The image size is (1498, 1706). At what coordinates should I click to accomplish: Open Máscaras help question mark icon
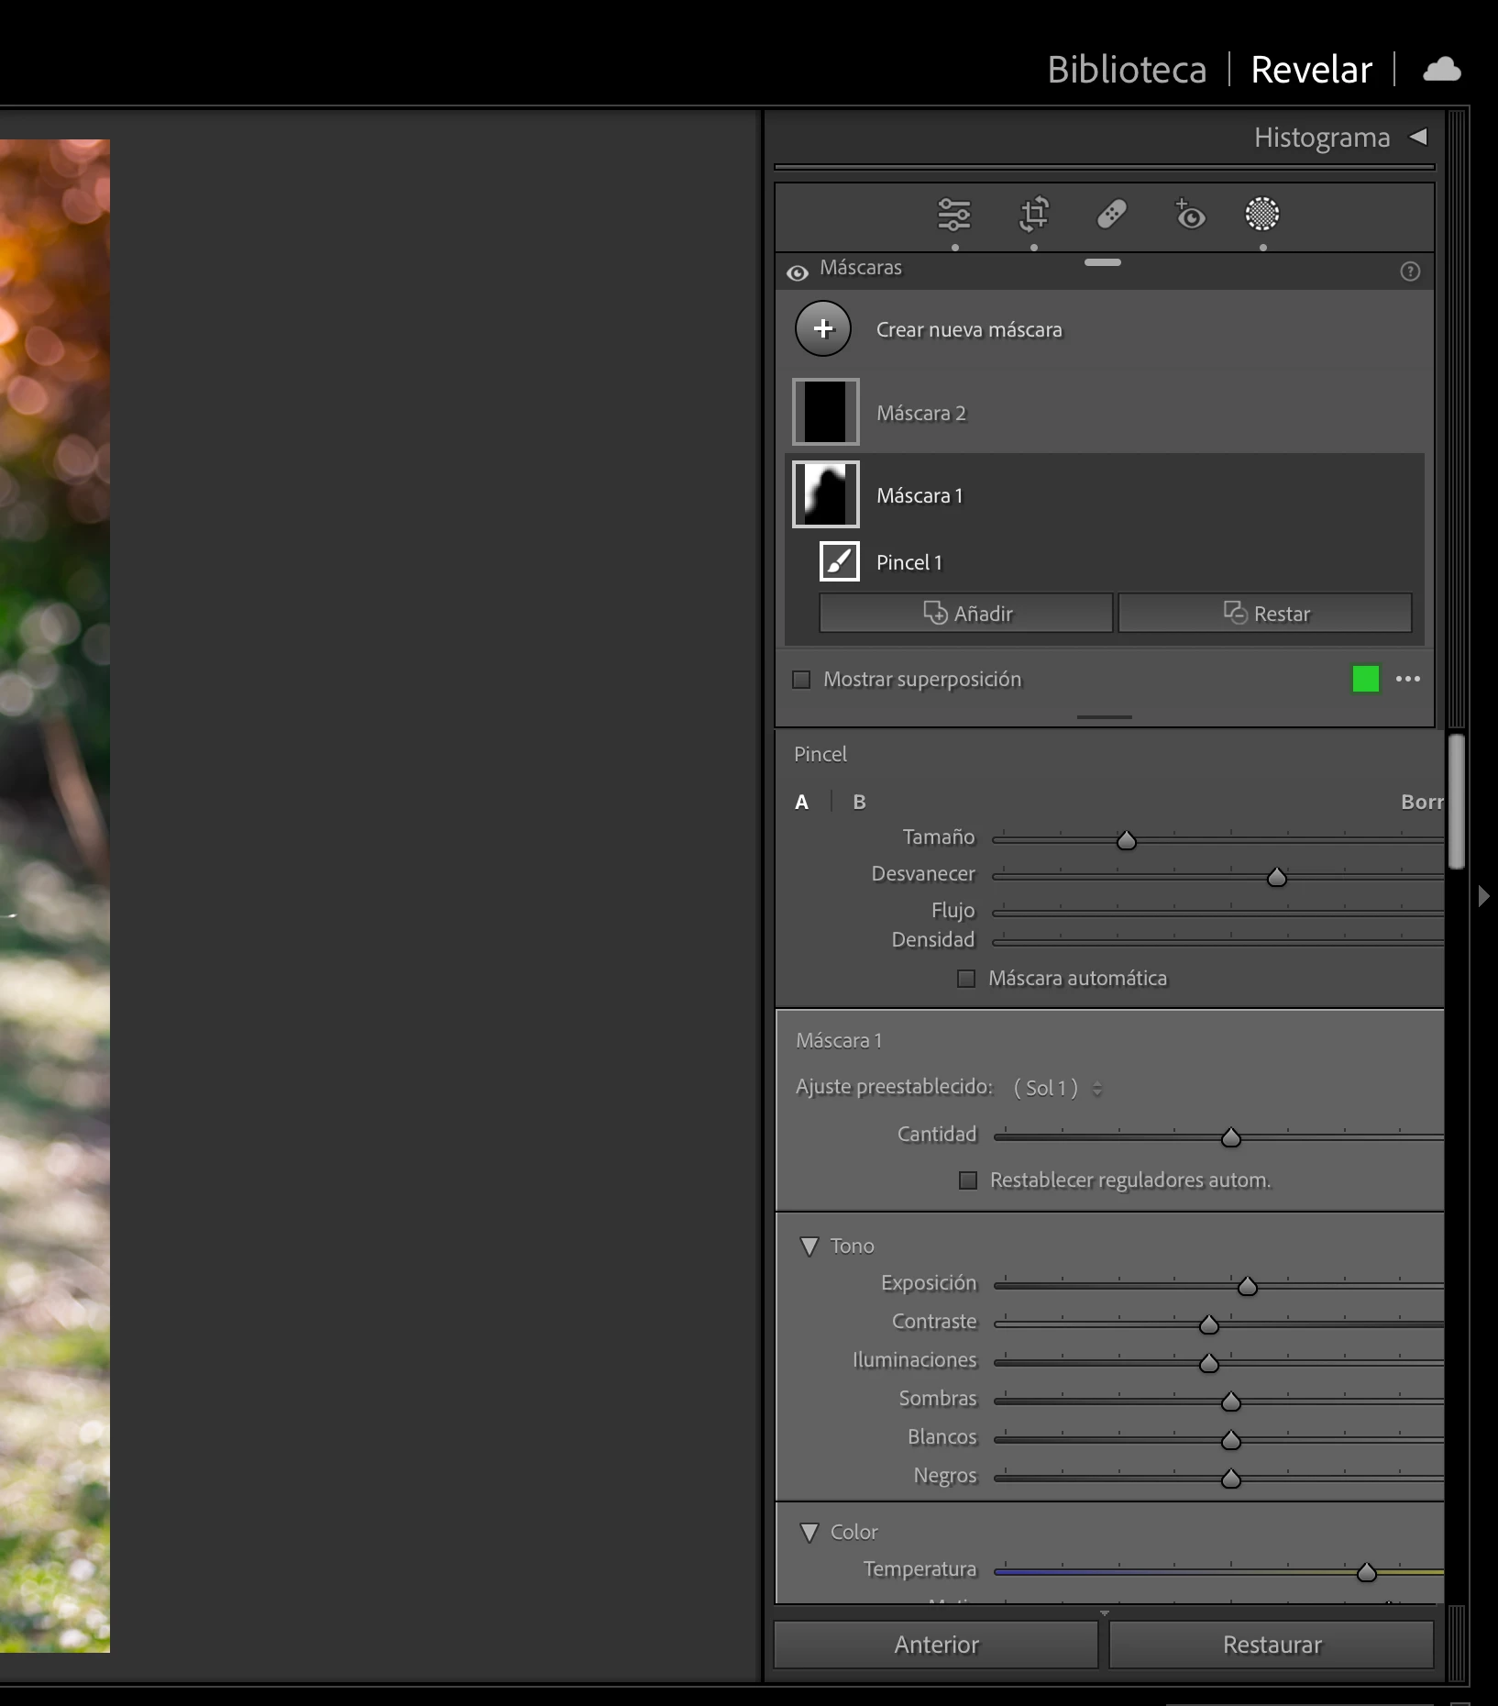click(1410, 271)
